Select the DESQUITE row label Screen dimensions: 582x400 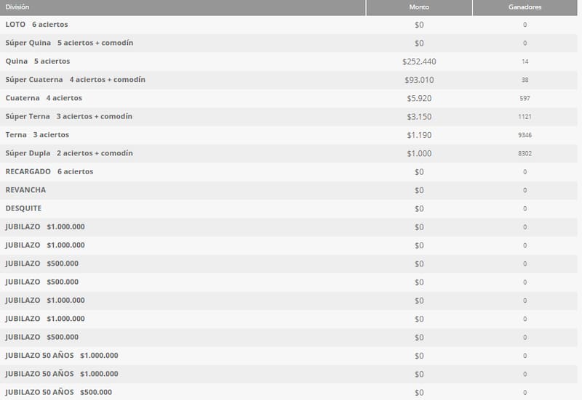23,208
